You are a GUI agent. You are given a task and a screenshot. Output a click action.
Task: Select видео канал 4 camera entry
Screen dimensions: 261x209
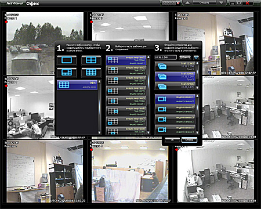pyautogui.click(x=175, y=129)
